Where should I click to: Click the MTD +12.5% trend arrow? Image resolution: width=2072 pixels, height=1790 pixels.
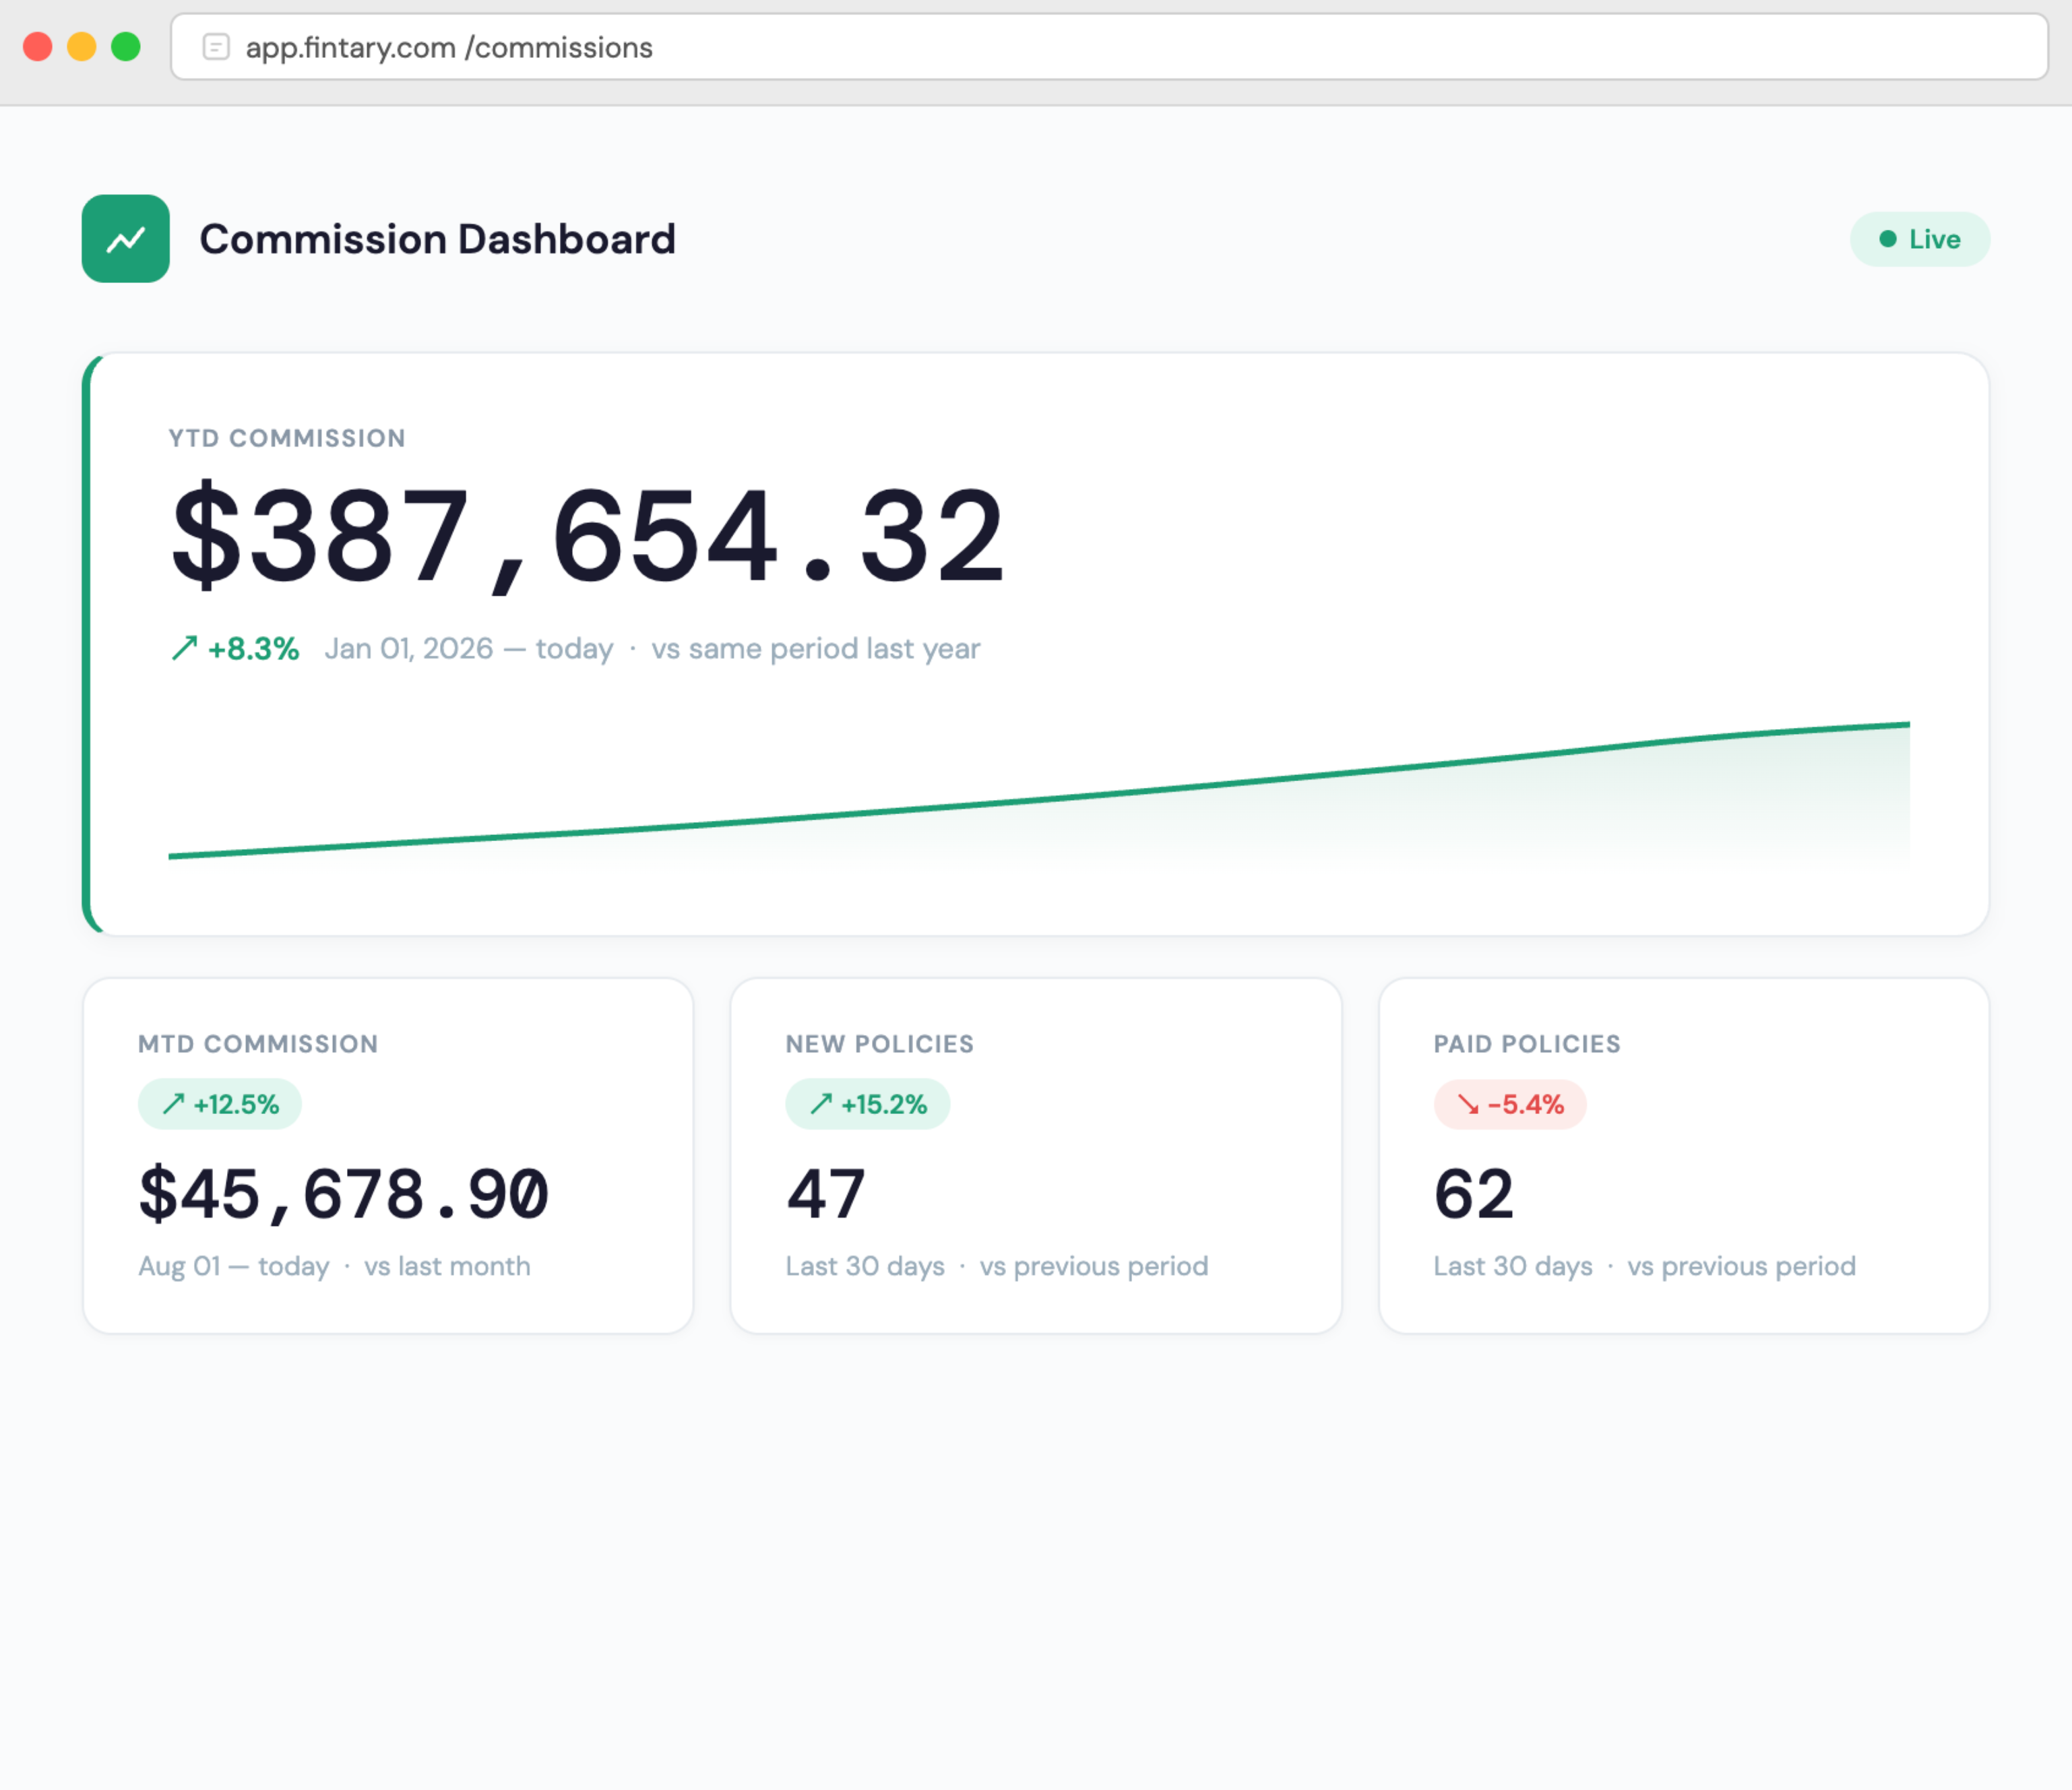[173, 1103]
